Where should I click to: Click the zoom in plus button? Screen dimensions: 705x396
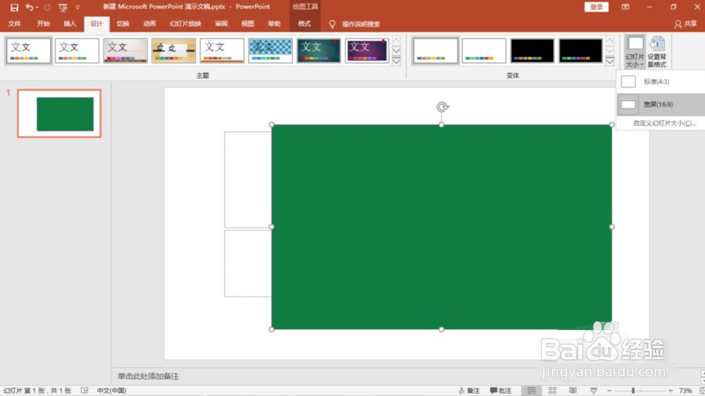tap(670, 391)
